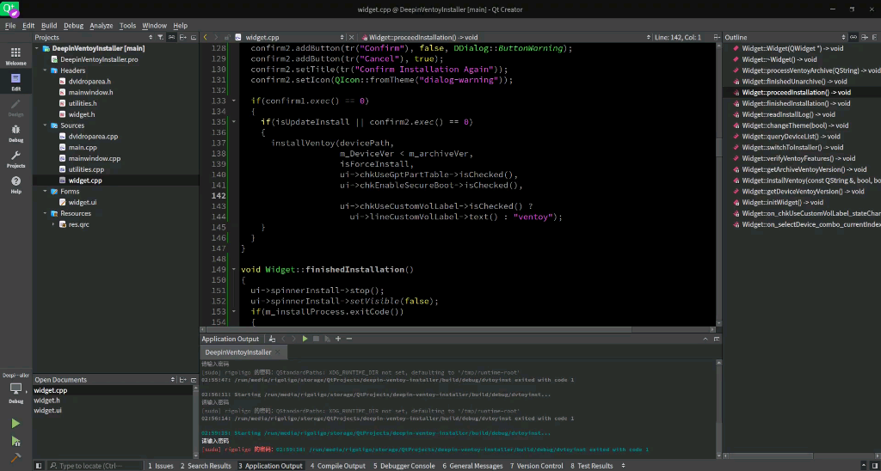Clear the Application Output pane
The width and height of the screenshot is (881, 471).
pyautogui.click(x=272, y=339)
